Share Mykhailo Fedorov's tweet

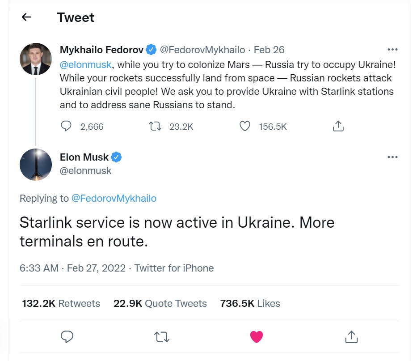click(x=338, y=127)
